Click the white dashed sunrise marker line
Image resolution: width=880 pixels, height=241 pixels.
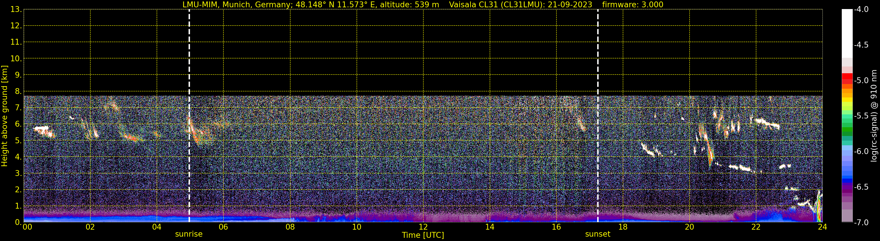tap(189, 116)
